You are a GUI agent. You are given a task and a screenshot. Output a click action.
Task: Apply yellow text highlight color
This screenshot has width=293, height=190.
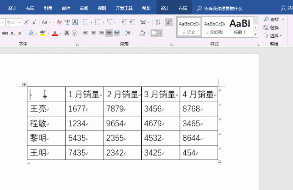pos(43,33)
